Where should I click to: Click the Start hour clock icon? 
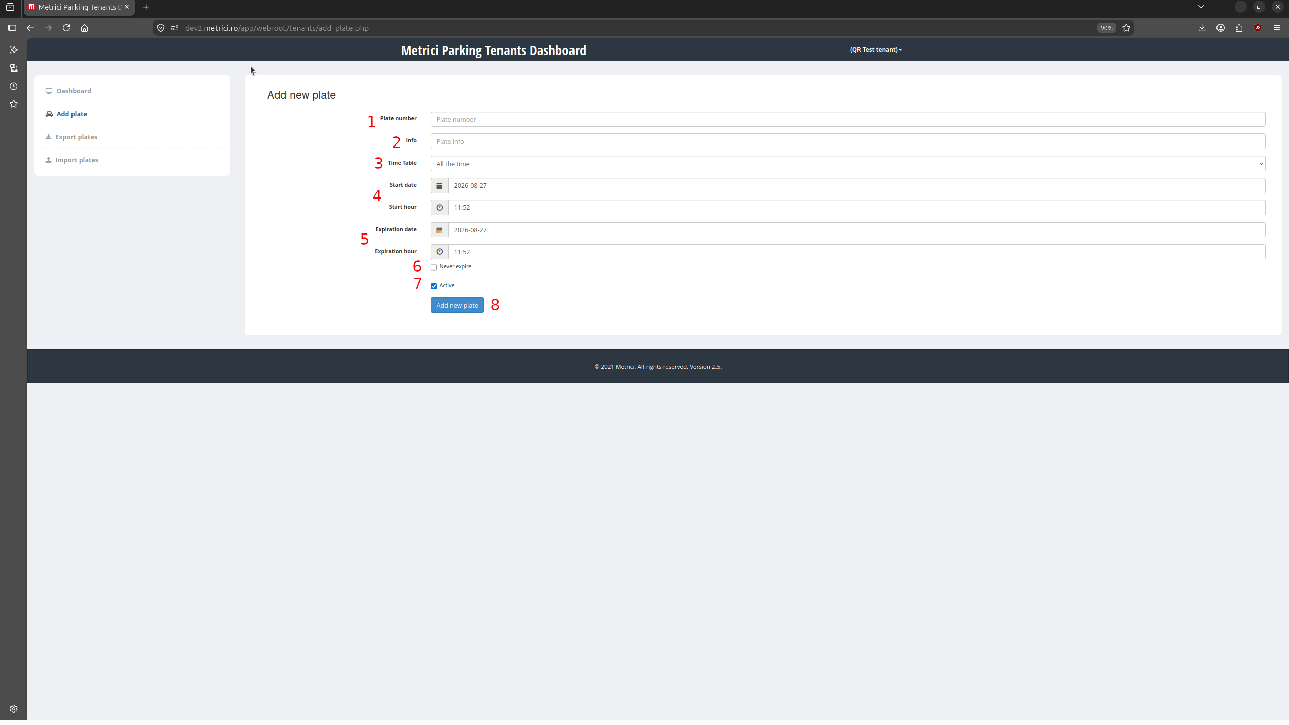[439, 208]
